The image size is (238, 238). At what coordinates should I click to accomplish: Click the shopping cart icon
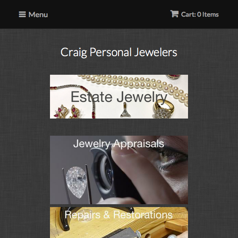174,14
